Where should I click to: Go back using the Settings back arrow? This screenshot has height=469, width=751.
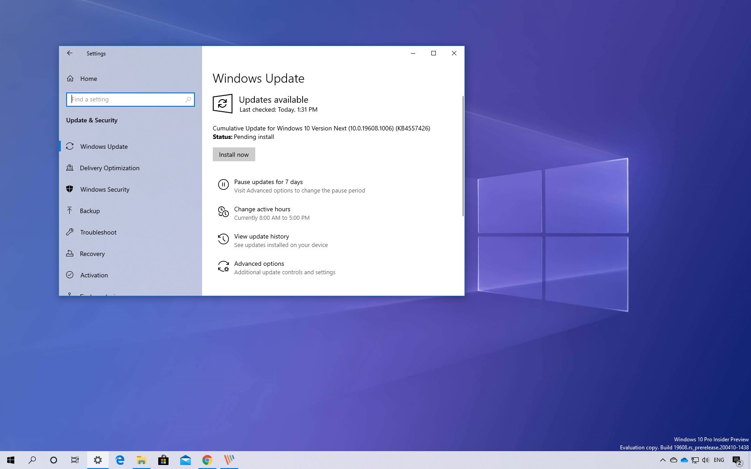point(70,53)
